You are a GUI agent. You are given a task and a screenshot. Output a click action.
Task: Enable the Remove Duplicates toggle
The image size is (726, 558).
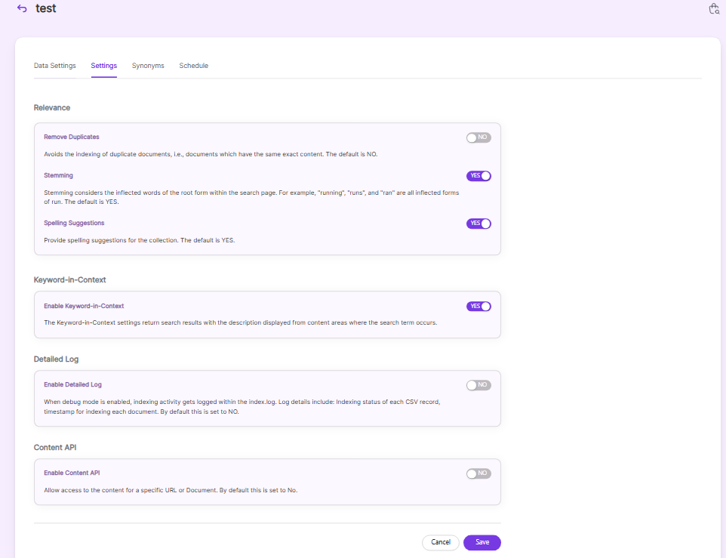478,137
